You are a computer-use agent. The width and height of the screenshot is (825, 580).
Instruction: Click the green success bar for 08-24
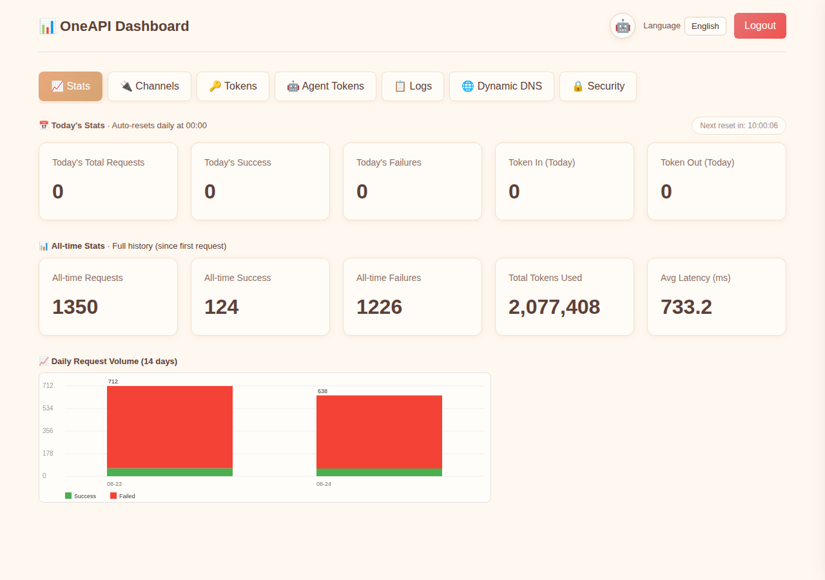(x=379, y=472)
